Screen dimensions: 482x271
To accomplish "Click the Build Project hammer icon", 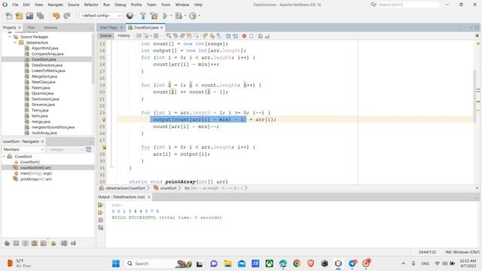I will [x=143, y=16].
